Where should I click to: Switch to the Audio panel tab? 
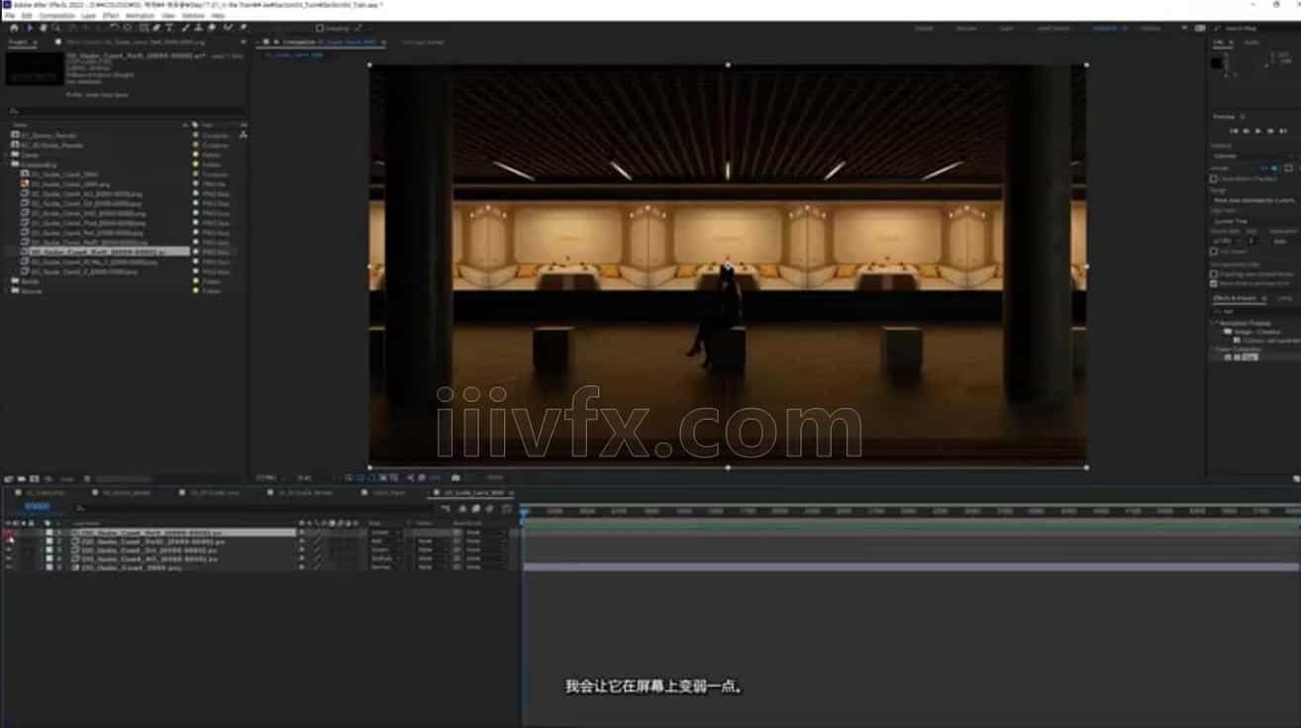pyautogui.click(x=1251, y=43)
